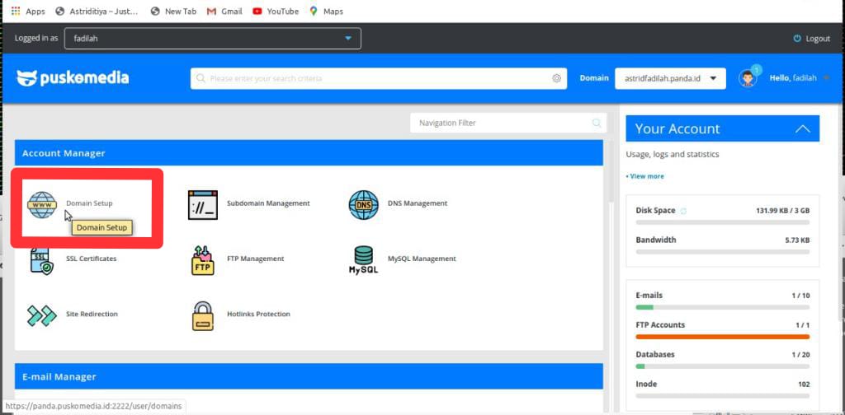Open the Domain Setup icon
The image size is (845, 415).
pos(42,203)
